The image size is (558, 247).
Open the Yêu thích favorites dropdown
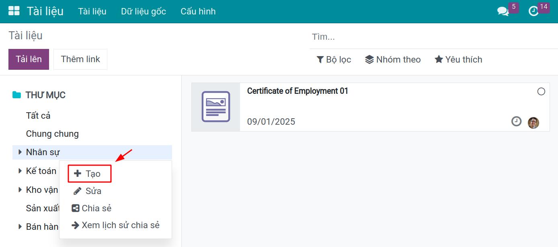point(458,60)
